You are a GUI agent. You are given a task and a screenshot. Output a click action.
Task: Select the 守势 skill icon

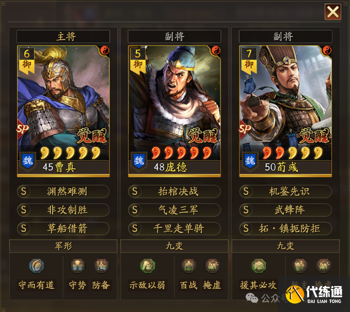[77, 266]
